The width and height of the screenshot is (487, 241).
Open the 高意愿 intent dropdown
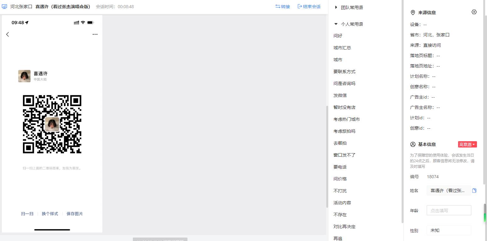(468, 144)
